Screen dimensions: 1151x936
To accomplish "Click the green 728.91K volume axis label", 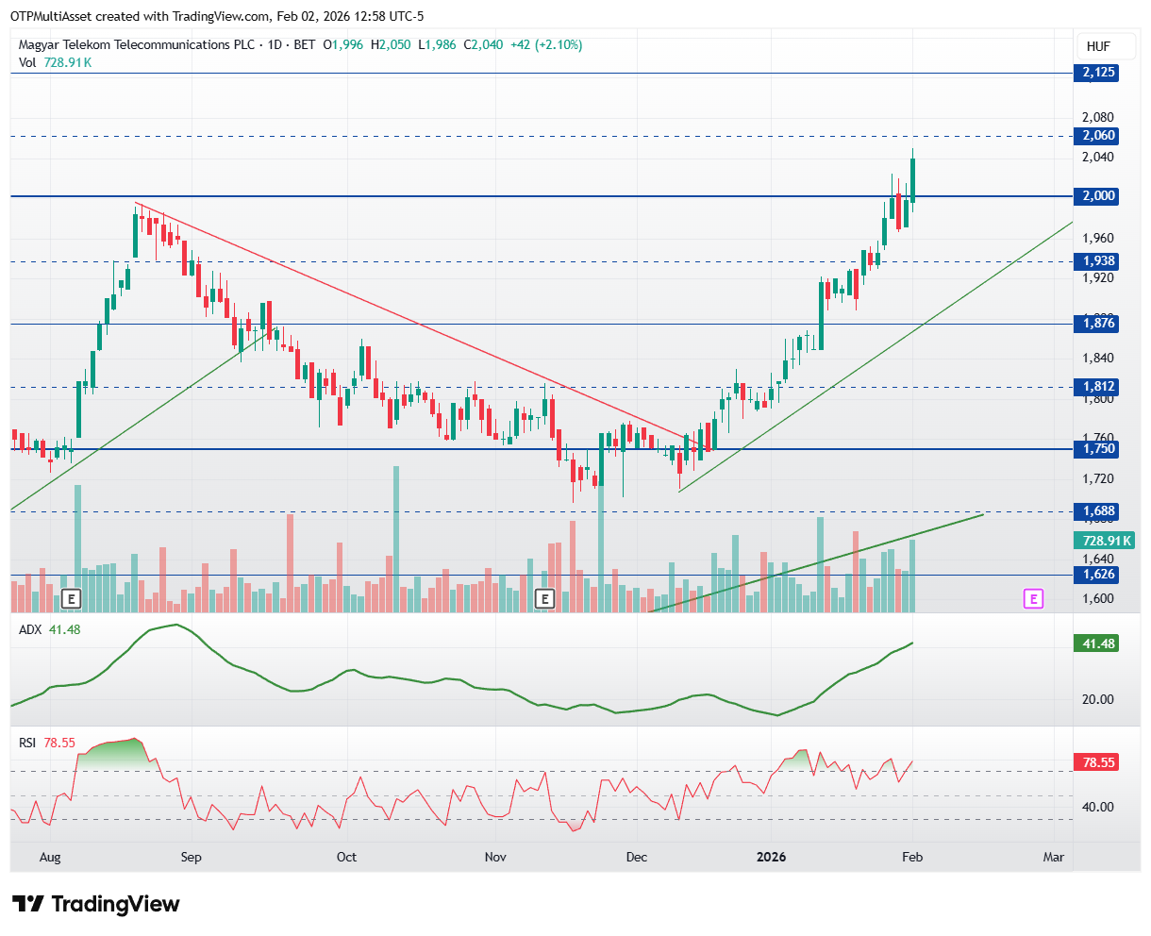I will coord(1104,541).
